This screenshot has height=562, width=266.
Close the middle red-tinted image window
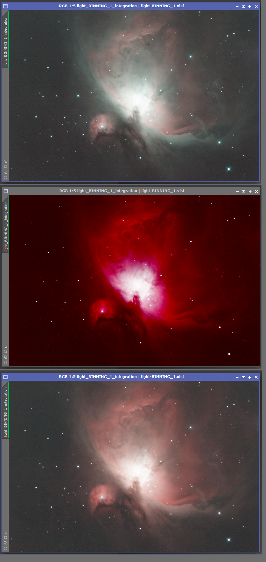point(256,191)
